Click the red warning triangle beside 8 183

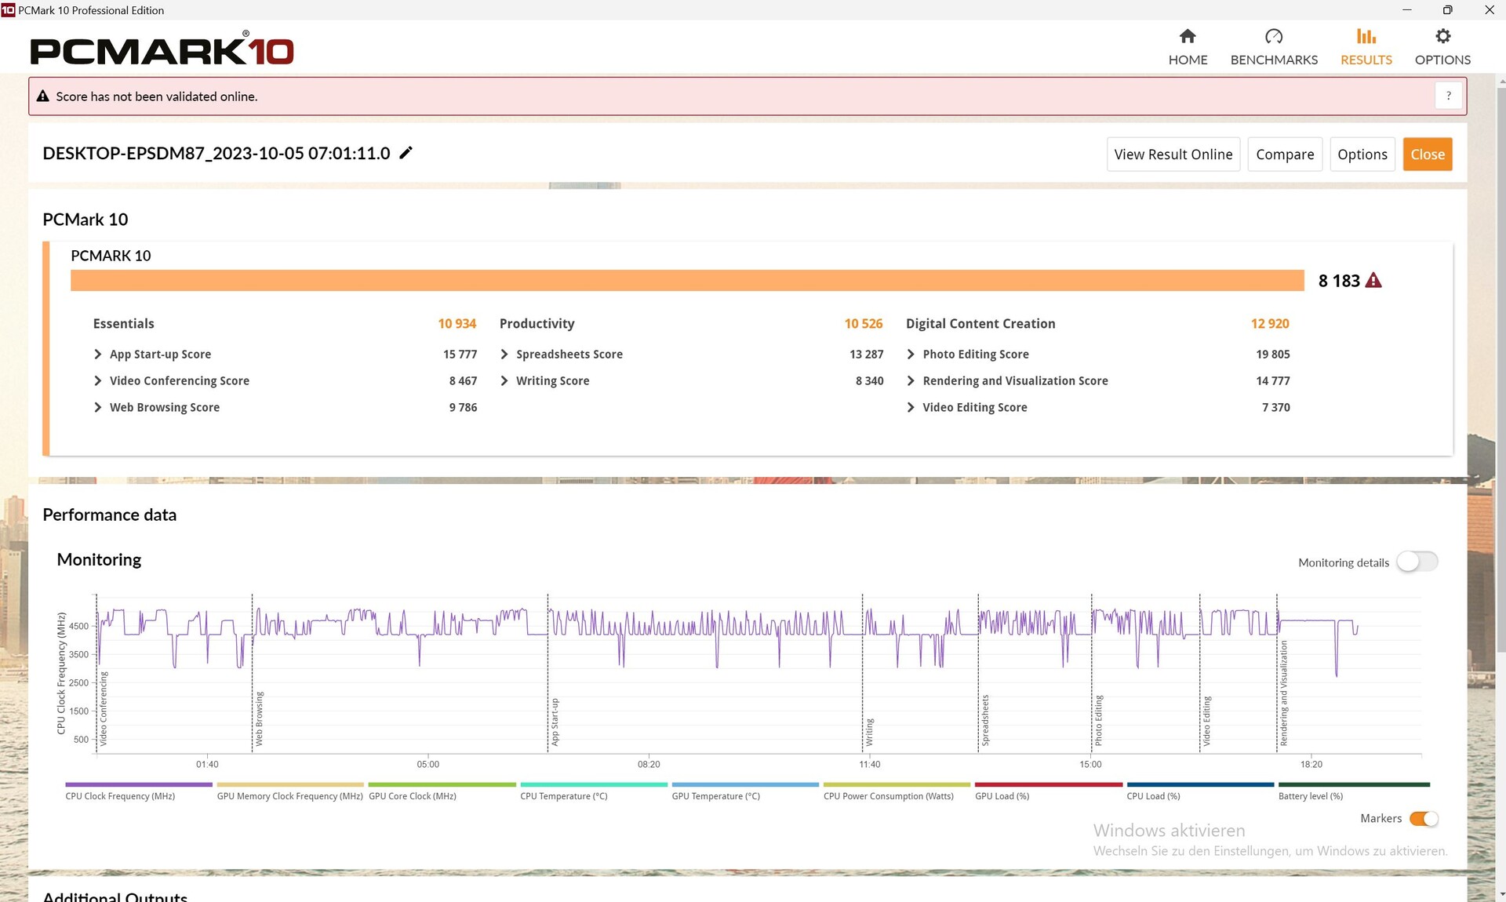tap(1373, 281)
